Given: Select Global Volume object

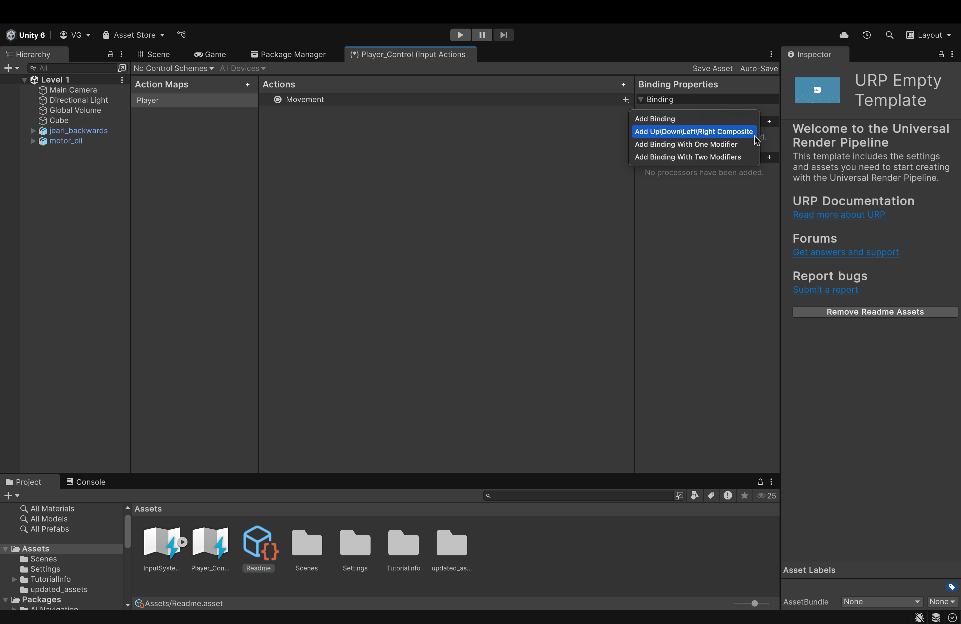Looking at the screenshot, I should (75, 110).
